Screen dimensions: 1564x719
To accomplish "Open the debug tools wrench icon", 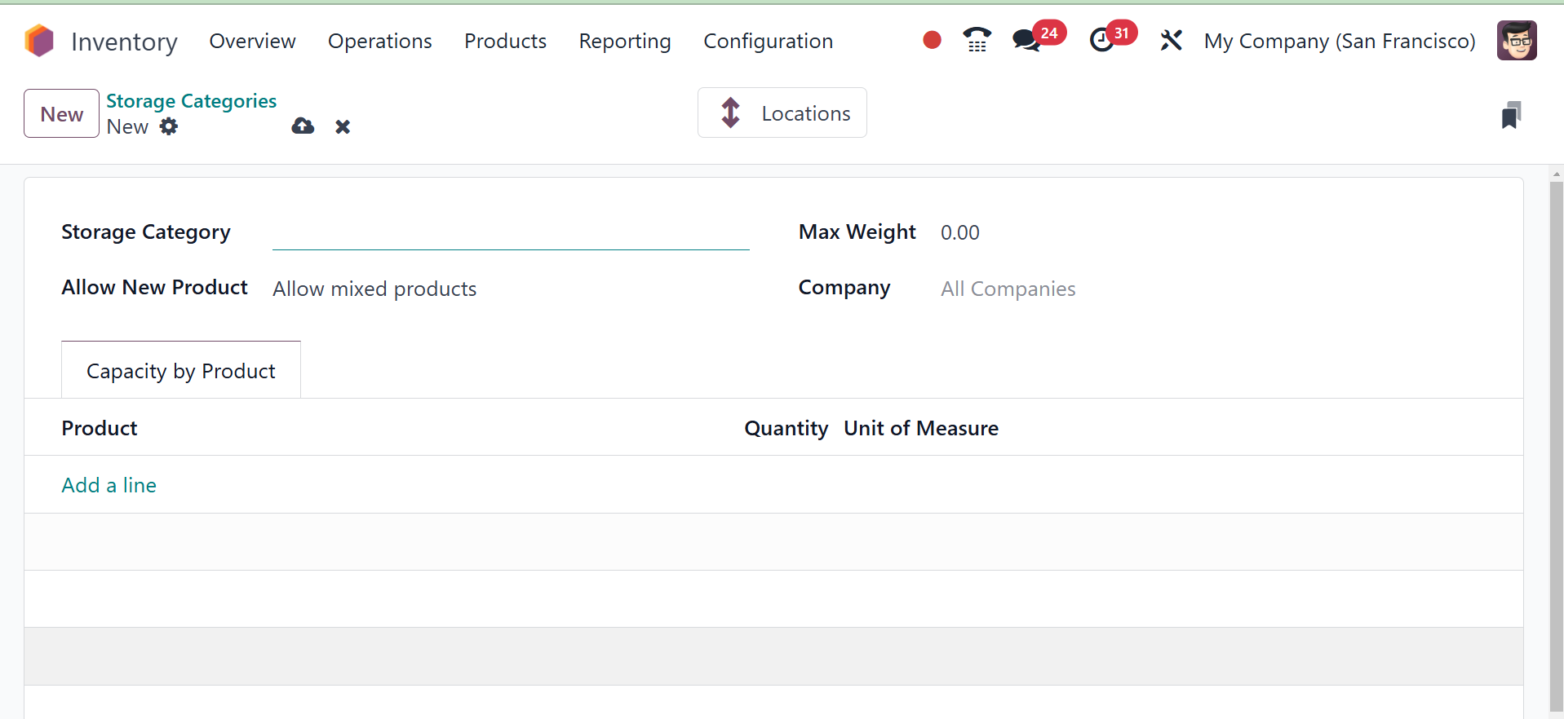I will 1171,40.
